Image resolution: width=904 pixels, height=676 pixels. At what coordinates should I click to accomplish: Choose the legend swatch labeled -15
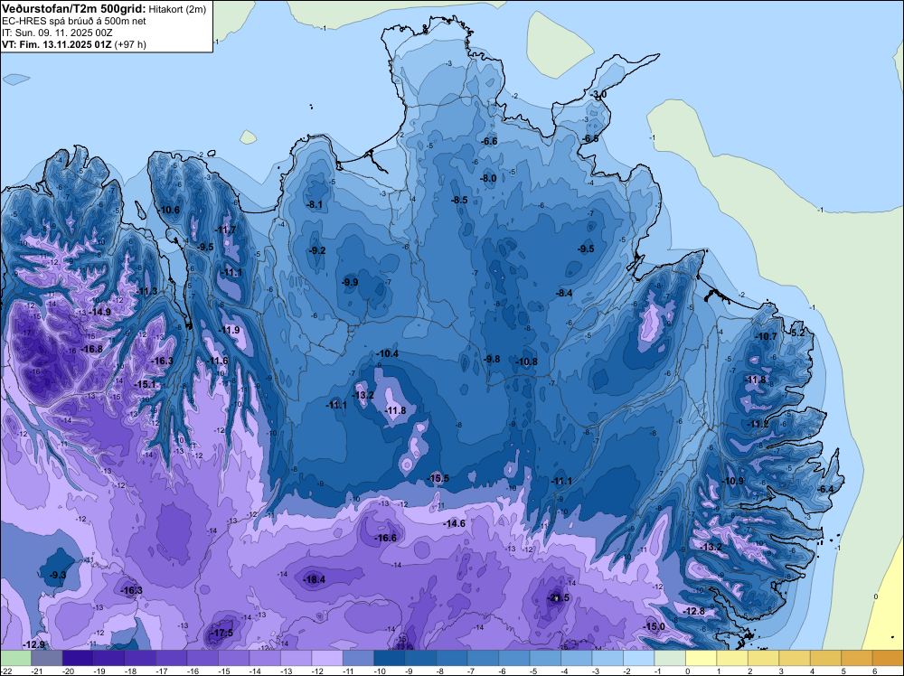233,658
